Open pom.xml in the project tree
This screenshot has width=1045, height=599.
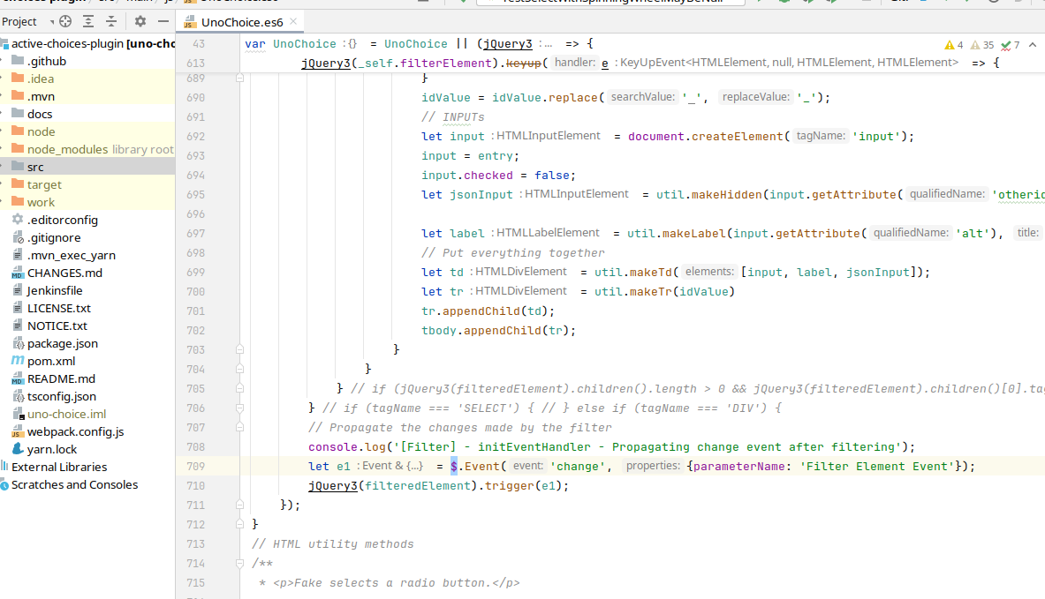(51, 361)
